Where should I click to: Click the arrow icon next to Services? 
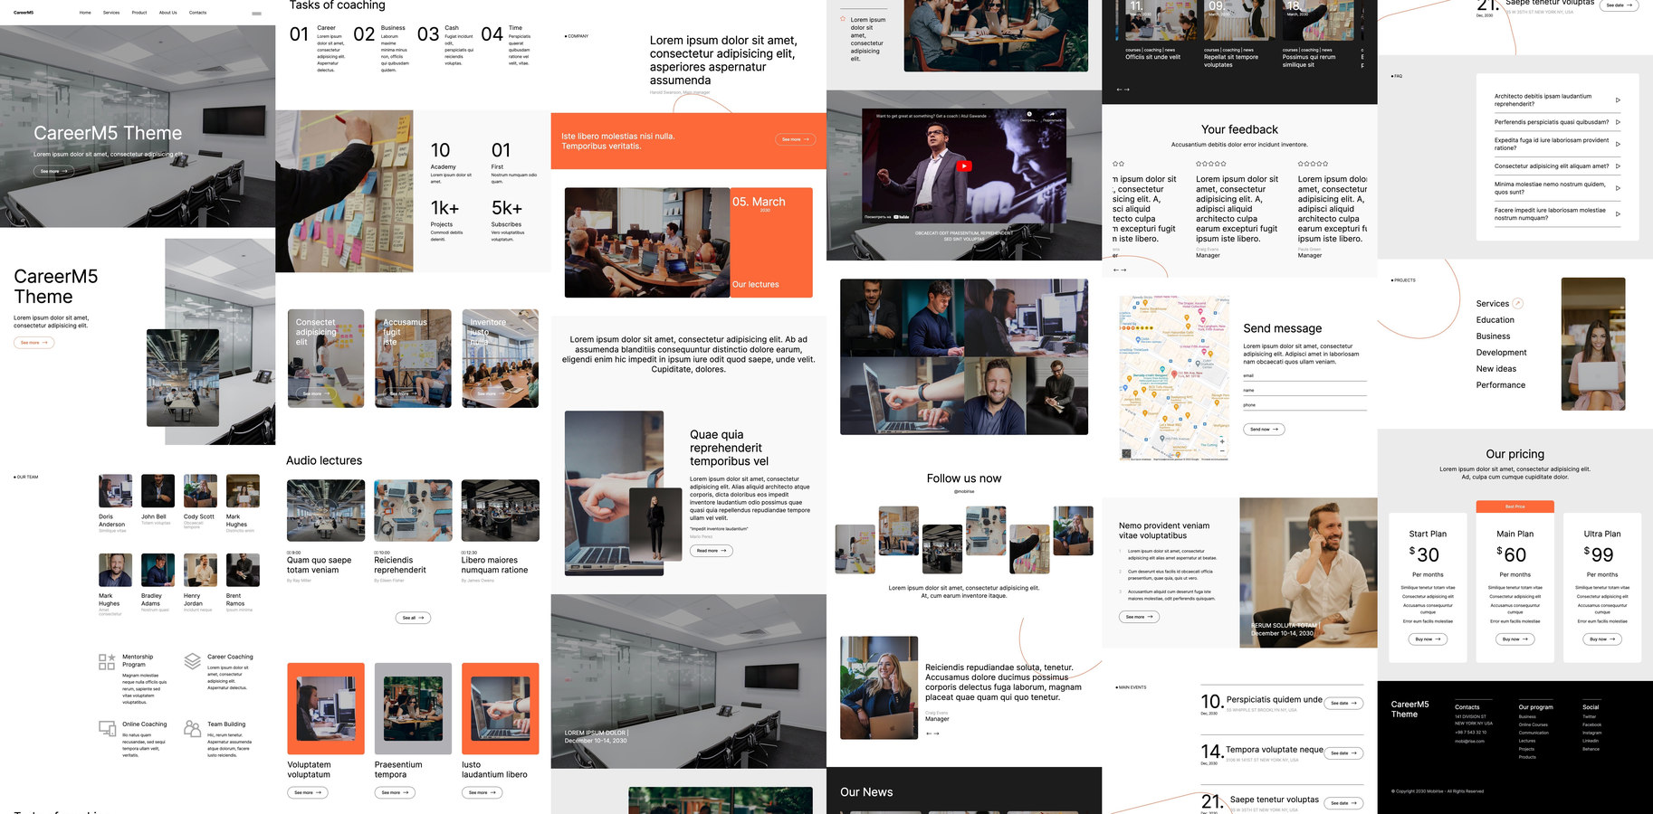1518,304
